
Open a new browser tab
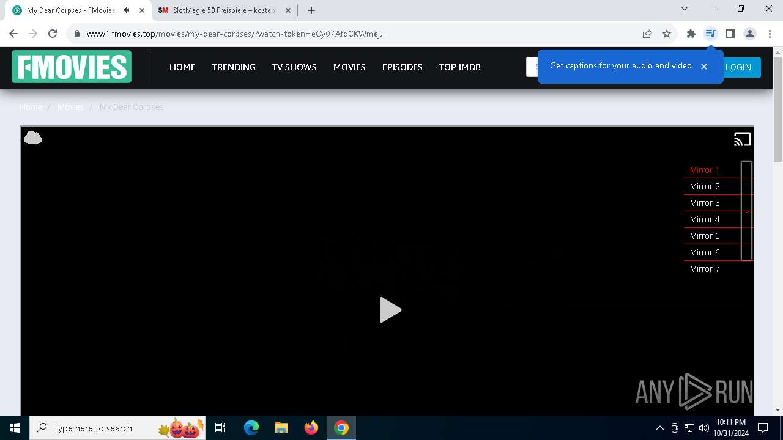[x=311, y=10]
